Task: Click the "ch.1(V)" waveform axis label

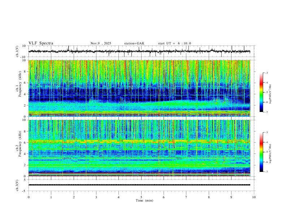Action: (x=17, y=51)
